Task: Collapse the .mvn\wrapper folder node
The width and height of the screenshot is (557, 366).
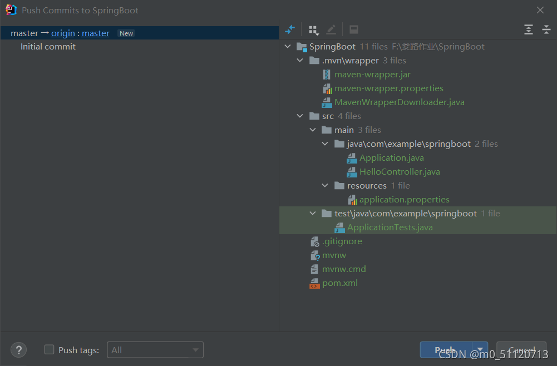Action: [300, 60]
